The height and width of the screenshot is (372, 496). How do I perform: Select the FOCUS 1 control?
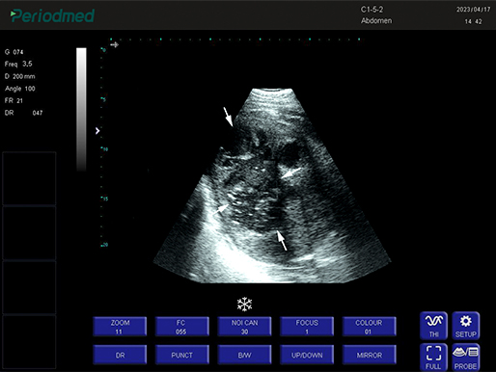(x=307, y=327)
